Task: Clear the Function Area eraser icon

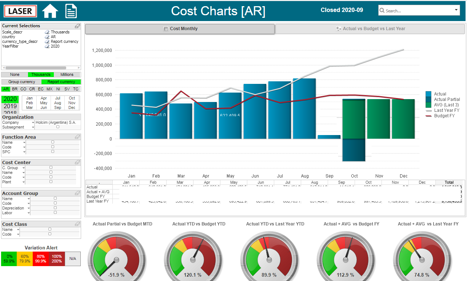Action: pos(77,137)
